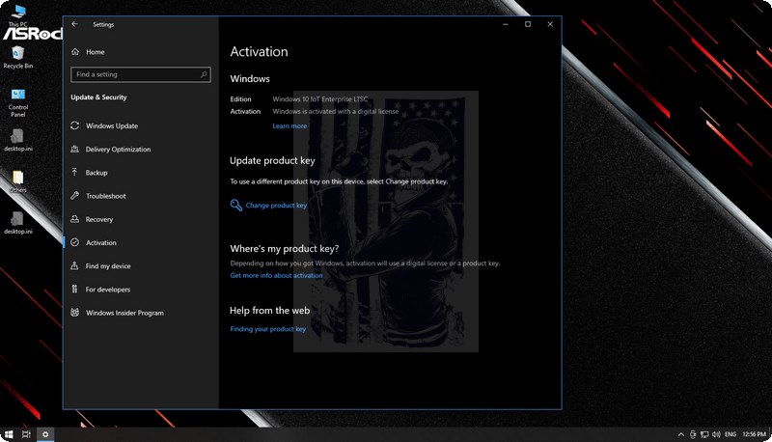
Task: Go back with the Settings back arrow
Action: point(75,24)
